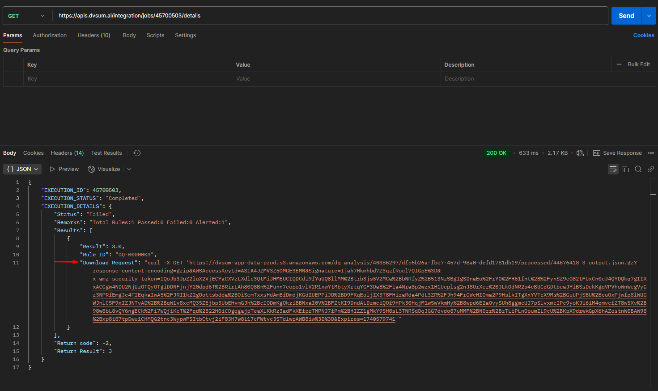This screenshot has height=391, width=658.
Task: Click Save Response
Action: tap(617, 153)
